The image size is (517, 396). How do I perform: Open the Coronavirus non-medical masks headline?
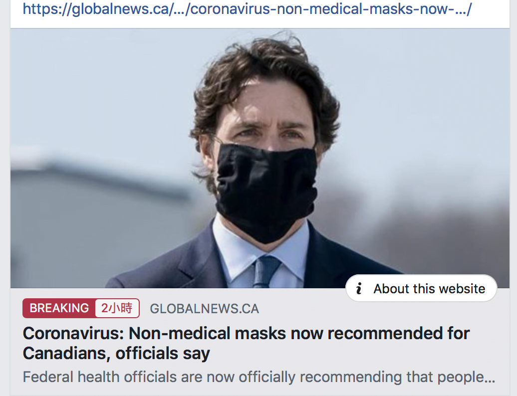(246, 333)
